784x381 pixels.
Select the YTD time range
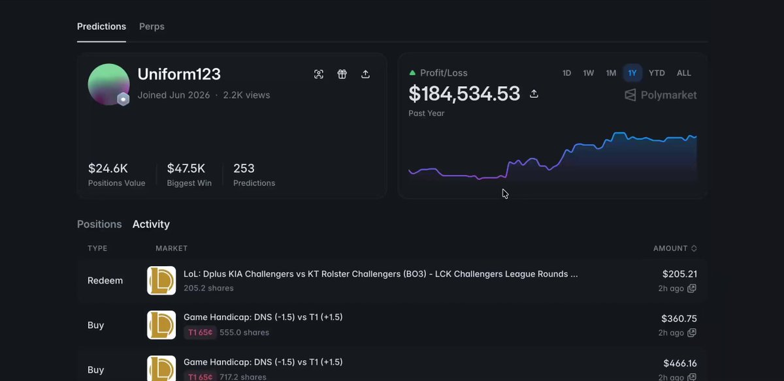click(x=657, y=73)
